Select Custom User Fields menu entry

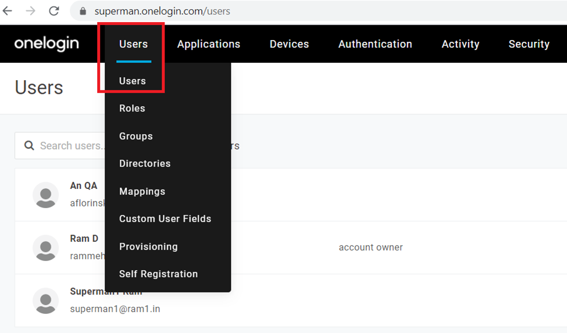coord(165,219)
